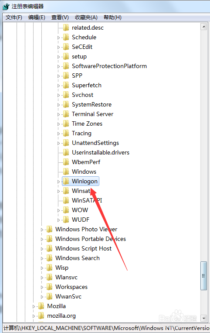Open the 编辑(E) menu
The width and height of the screenshot is (210, 333).
[37, 17]
